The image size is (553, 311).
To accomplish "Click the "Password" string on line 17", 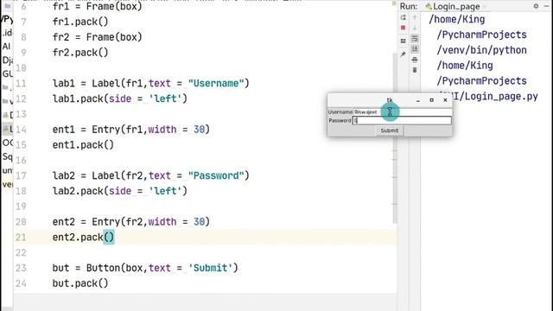I will [x=216, y=175].
